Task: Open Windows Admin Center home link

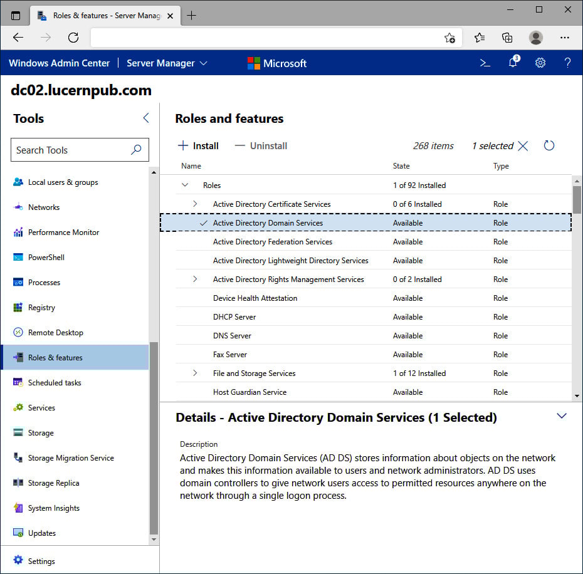Action: point(59,63)
